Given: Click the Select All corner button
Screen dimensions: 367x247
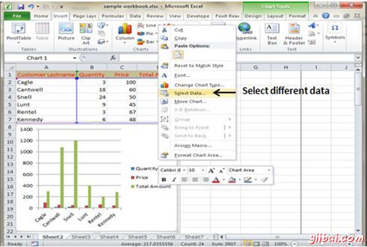Looking at the screenshot, I should [10, 67].
